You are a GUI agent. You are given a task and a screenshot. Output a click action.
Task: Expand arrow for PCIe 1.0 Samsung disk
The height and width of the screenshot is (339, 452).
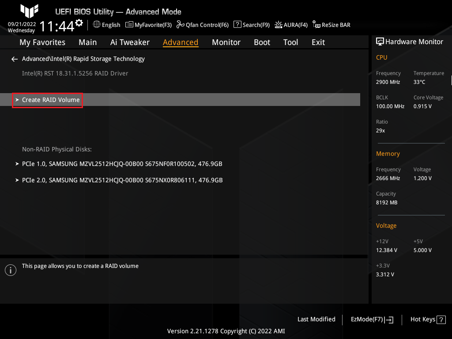(x=17, y=164)
